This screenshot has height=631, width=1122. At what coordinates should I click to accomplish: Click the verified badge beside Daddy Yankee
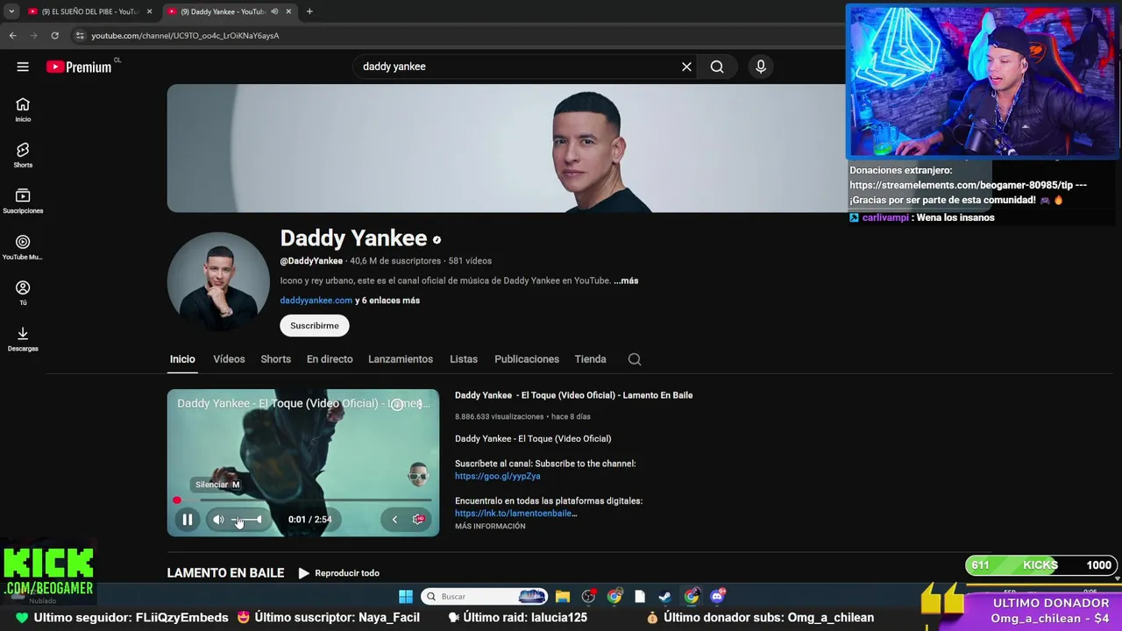(437, 240)
